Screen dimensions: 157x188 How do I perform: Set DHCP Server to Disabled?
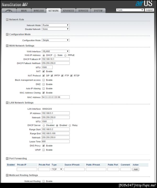(x=44, y=125)
